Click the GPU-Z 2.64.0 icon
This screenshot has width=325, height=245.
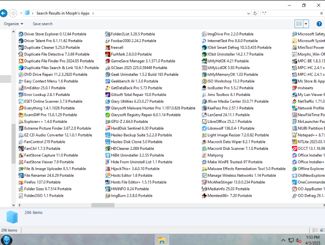[x=108, y=122]
